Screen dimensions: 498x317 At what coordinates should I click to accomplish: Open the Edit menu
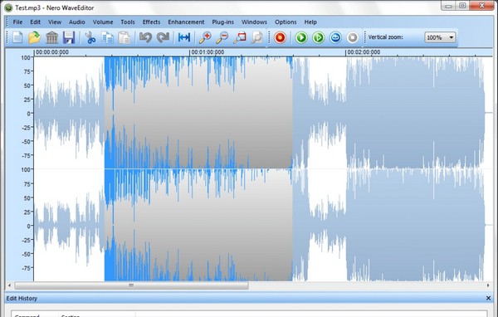pyautogui.click(x=35, y=22)
